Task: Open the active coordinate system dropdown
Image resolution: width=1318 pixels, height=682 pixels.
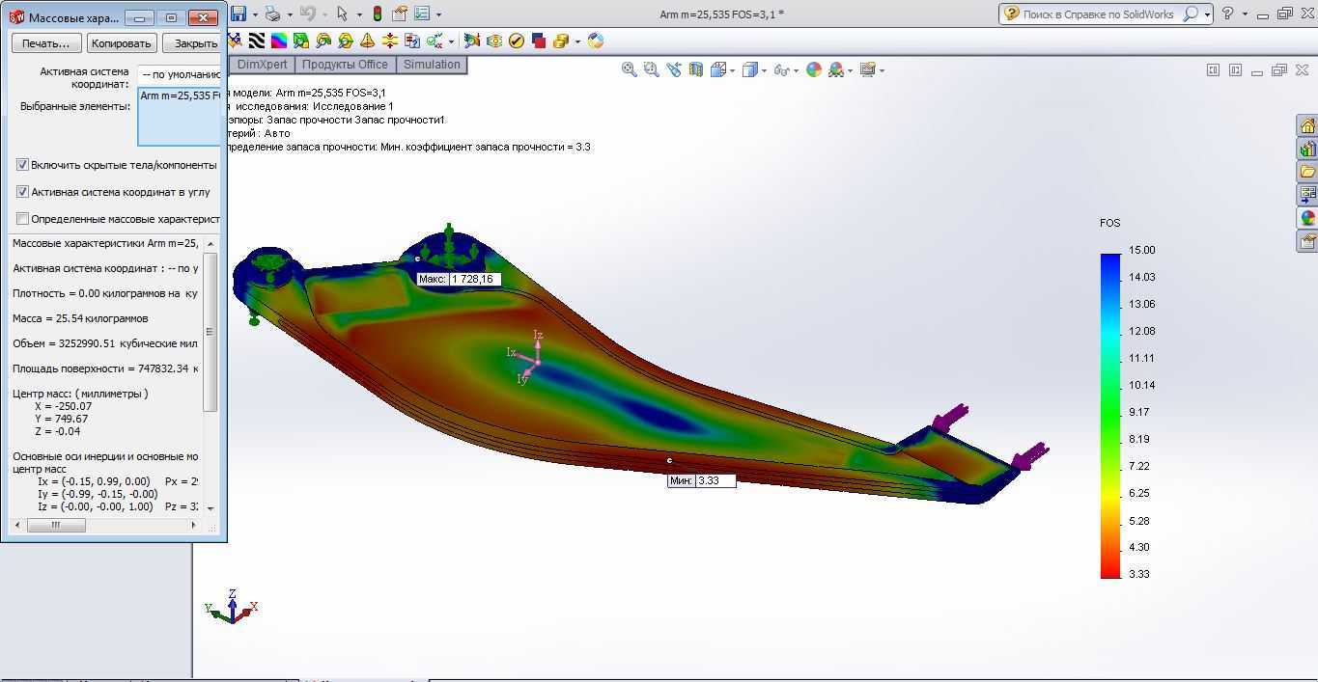Action: tap(180, 74)
